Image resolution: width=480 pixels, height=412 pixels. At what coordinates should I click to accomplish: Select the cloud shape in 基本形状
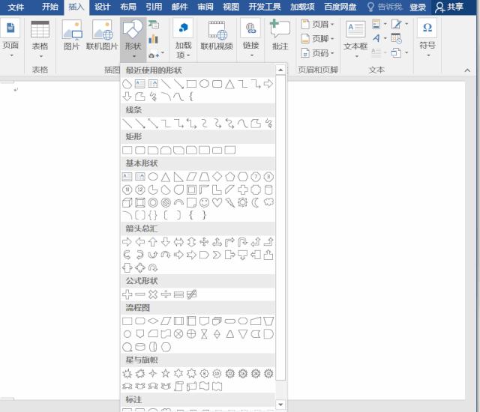[268, 202]
